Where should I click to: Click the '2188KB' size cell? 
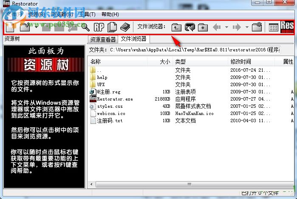click(162, 99)
